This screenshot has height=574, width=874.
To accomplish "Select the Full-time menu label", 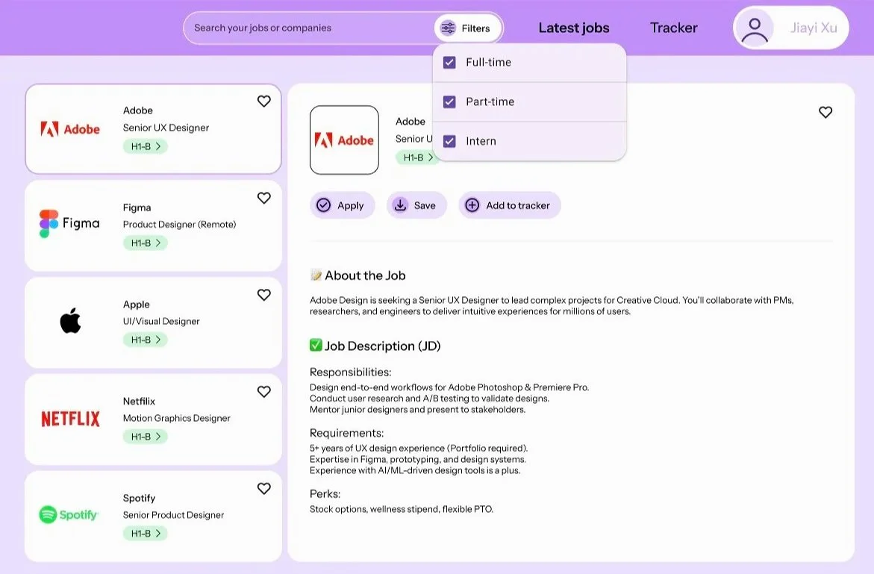I will click(x=488, y=63).
